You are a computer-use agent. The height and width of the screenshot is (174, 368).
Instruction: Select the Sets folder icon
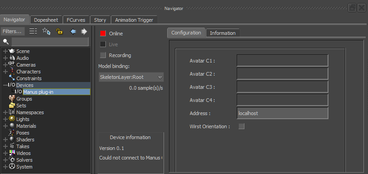tap(12, 106)
